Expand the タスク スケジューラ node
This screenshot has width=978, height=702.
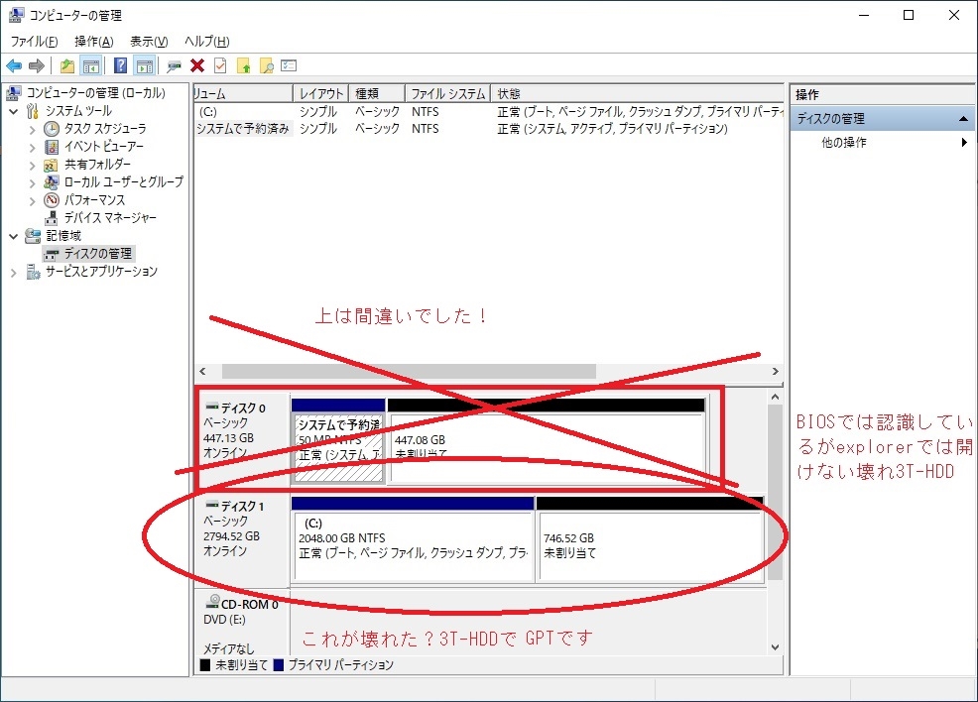(33, 130)
